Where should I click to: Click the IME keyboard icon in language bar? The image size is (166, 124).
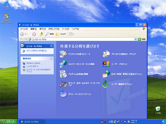tap(102, 122)
